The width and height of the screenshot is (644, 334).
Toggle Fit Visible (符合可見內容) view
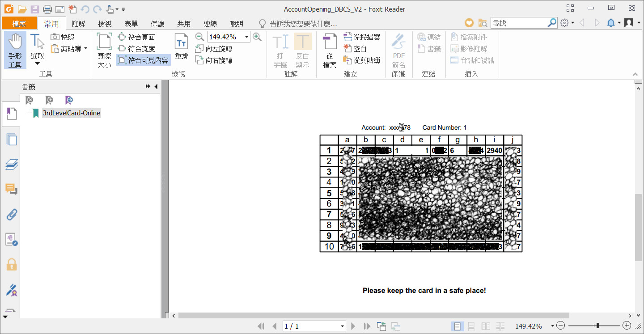click(143, 60)
